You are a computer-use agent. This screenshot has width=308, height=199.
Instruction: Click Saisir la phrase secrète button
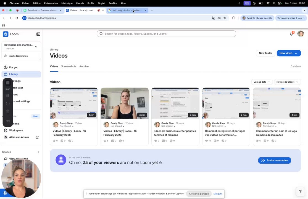click(257, 18)
